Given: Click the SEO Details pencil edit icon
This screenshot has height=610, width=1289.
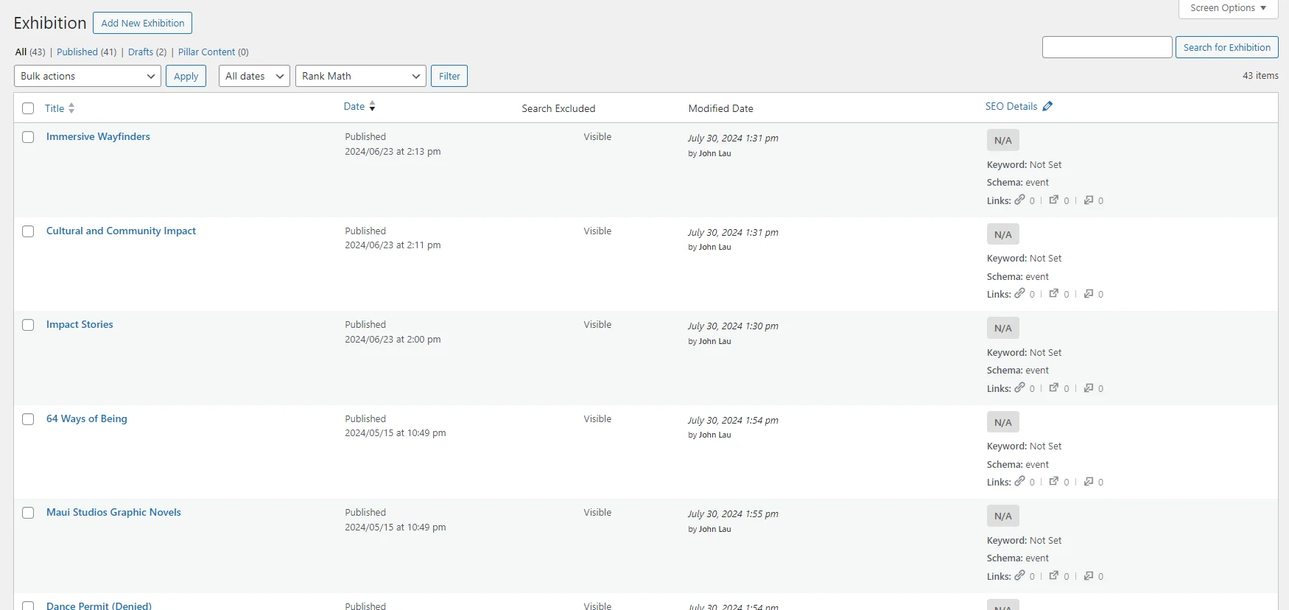Looking at the screenshot, I should [1047, 106].
